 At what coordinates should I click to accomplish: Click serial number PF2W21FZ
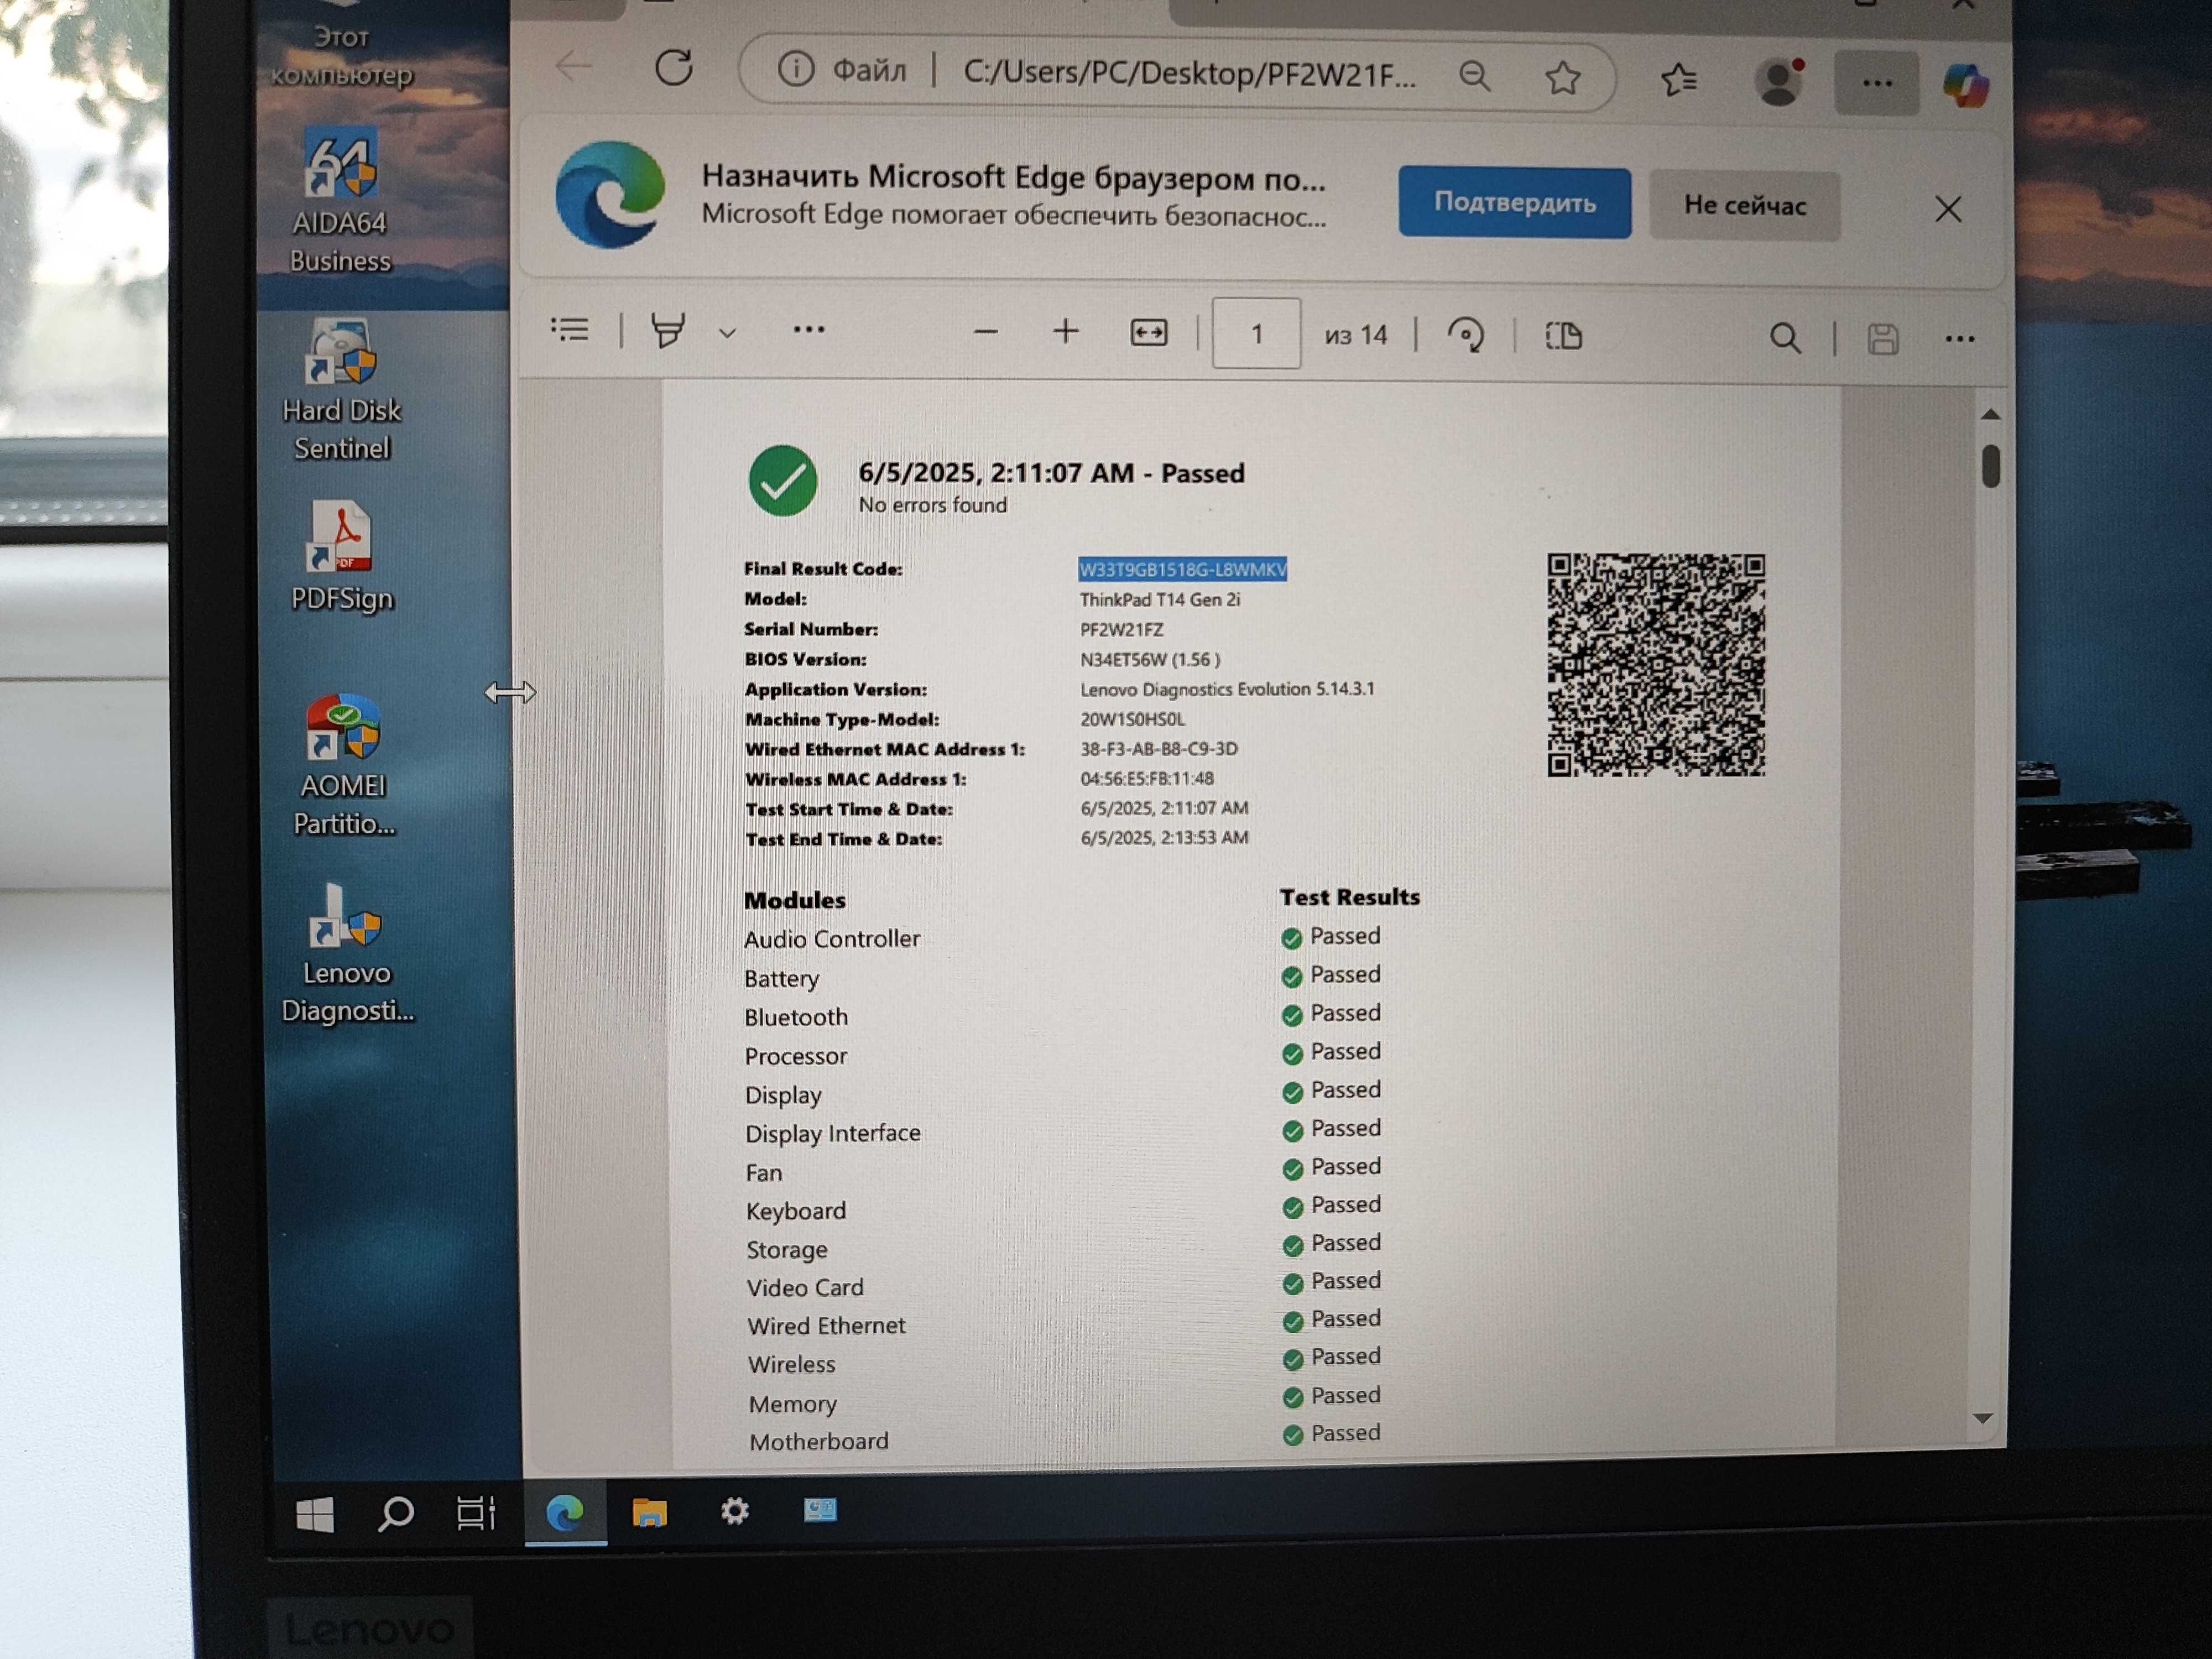pos(1121,629)
